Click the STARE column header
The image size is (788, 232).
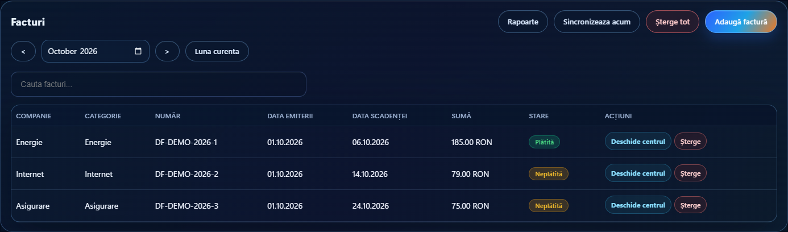point(538,116)
